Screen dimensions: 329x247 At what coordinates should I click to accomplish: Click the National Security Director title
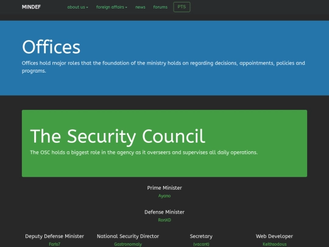point(128,236)
